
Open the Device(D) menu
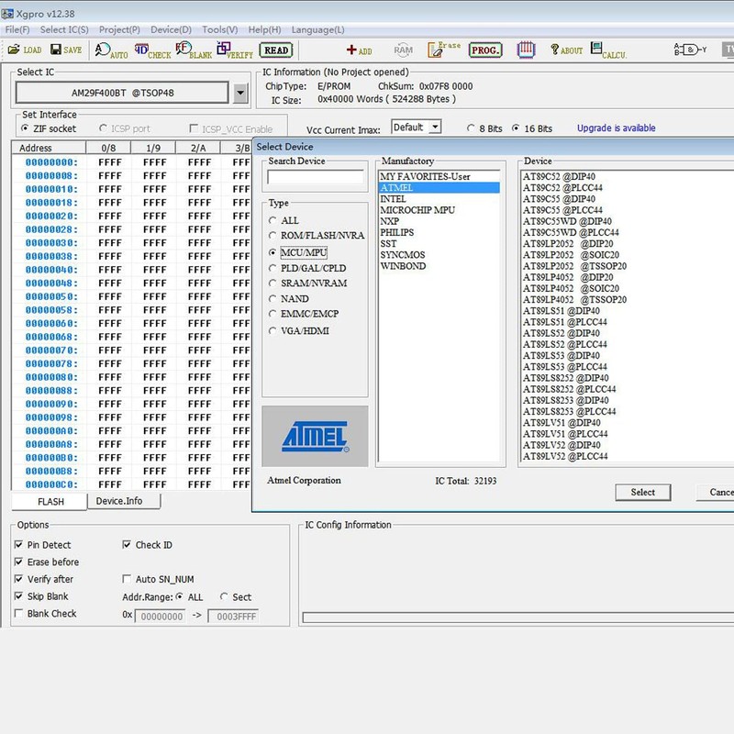tap(171, 30)
